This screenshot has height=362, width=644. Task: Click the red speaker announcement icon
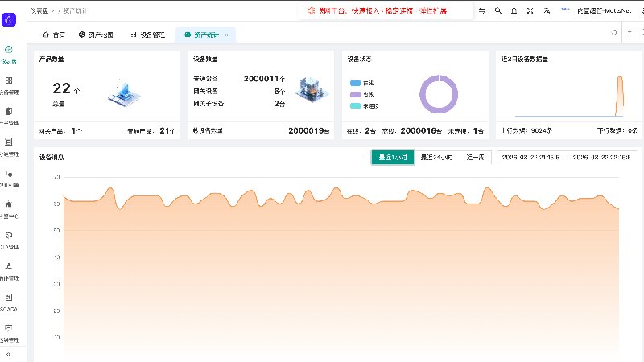[311, 10]
